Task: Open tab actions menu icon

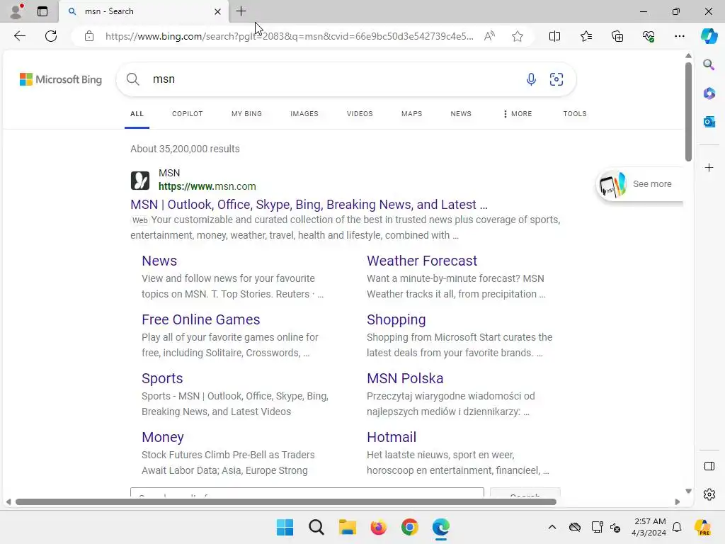Action: tap(42, 11)
